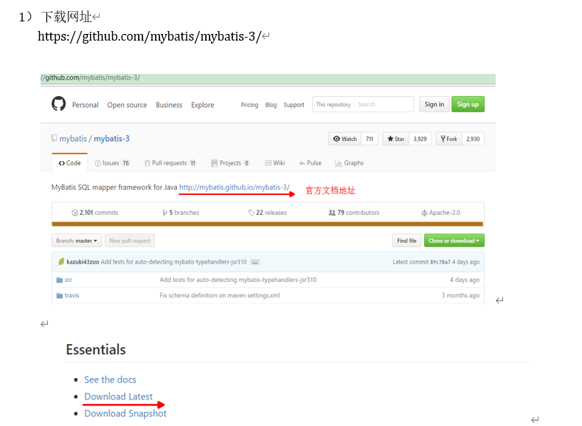Open the Open source nav link
The height and width of the screenshot is (426, 582).
click(x=127, y=105)
